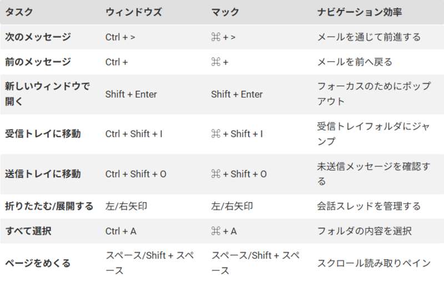444x282 pixels.
Task: Select the "マック" column header
Action: click(x=226, y=12)
